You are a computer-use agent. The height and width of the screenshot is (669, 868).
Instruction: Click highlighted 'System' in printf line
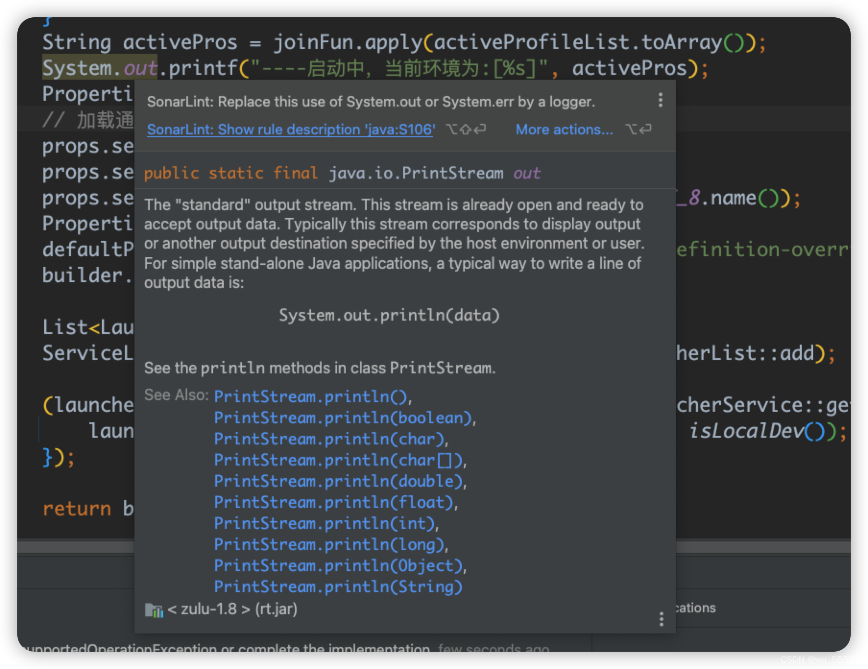(x=77, y=68)
